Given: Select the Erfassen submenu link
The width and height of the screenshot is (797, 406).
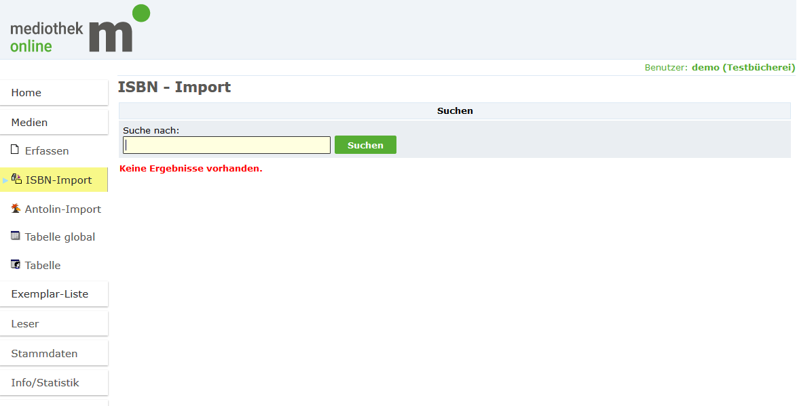Looking at the screenshot, I should click(x=47, y=151).
